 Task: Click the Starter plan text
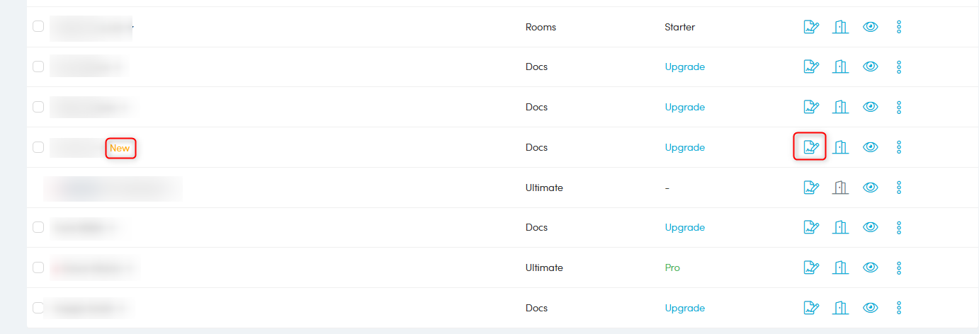(679, 27)
